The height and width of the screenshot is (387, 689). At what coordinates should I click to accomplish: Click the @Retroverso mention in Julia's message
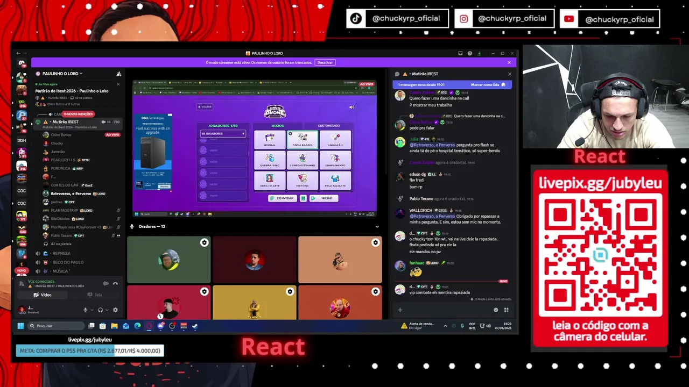click(x=432, y=145)
